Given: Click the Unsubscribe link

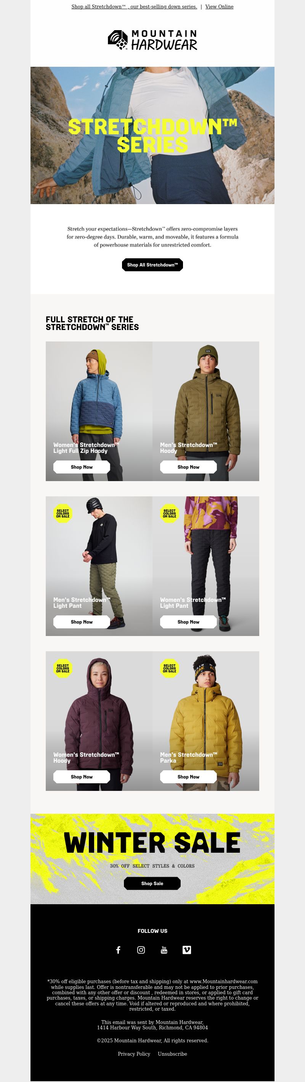Looking at the screenshot, I should coord(172,1054).
